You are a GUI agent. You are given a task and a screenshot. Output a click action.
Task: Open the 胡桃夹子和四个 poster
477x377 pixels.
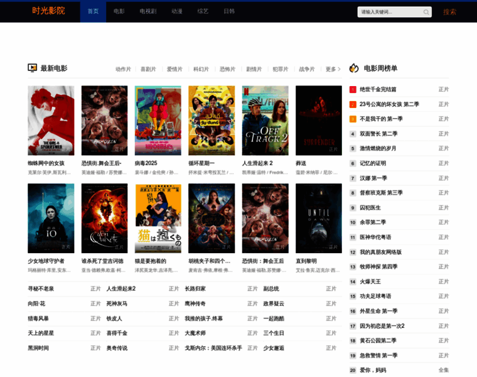point(212,218)
